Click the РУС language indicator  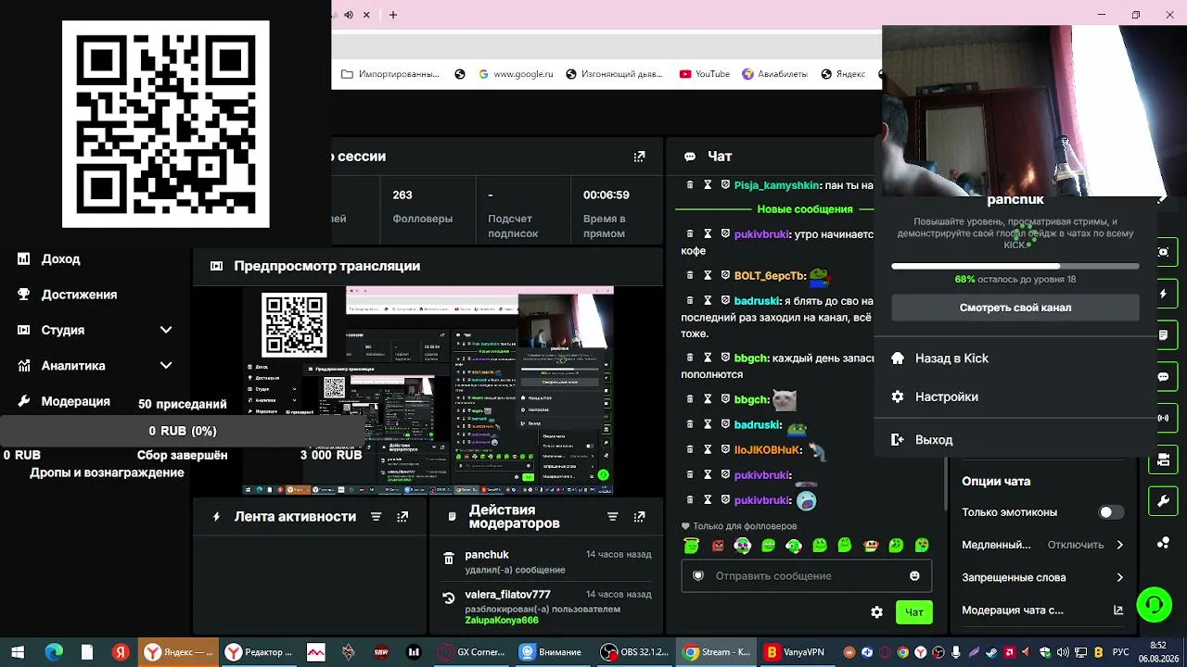click(1120, 652)
